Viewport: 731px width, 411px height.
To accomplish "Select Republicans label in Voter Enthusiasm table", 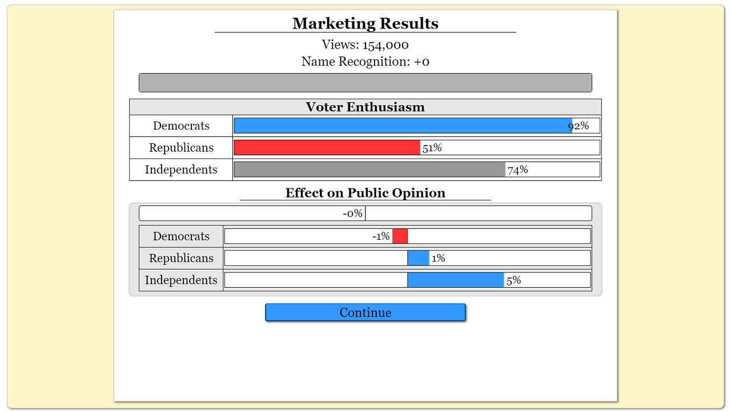I will click(181, 147).
